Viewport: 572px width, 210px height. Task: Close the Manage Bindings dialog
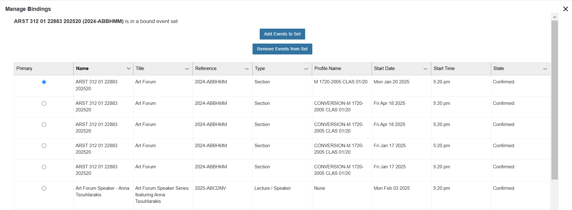(x=565, y=9)
